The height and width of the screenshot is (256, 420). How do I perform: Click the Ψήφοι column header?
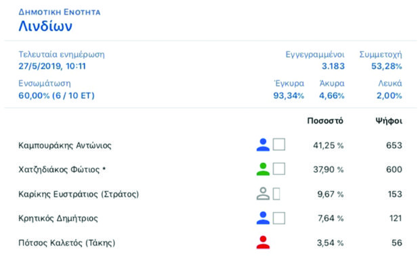point(389,121)
